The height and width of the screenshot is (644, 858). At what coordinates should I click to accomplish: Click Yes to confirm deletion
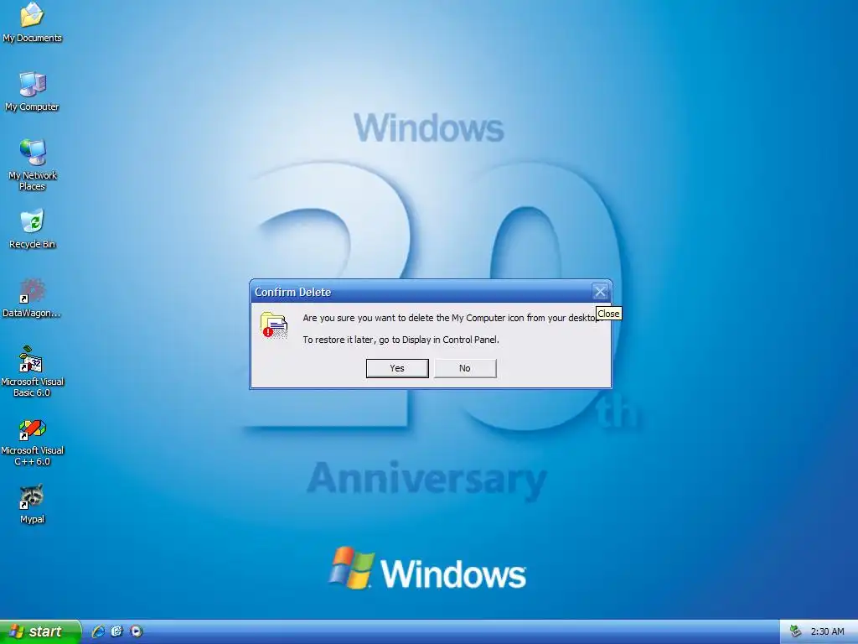[397, 368]
